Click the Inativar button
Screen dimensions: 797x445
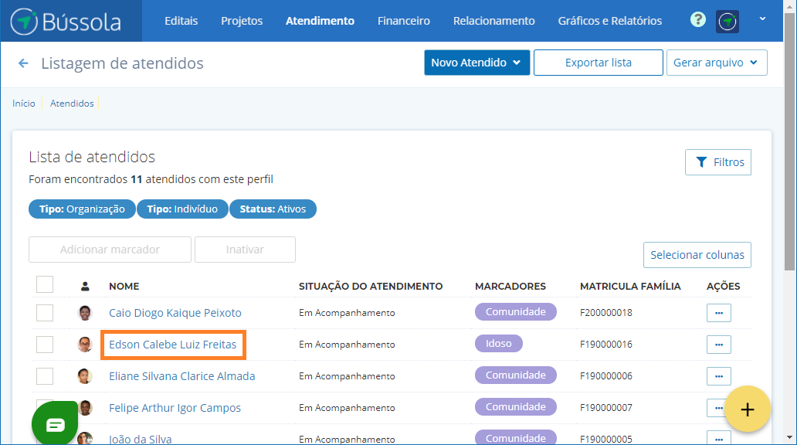245,250
